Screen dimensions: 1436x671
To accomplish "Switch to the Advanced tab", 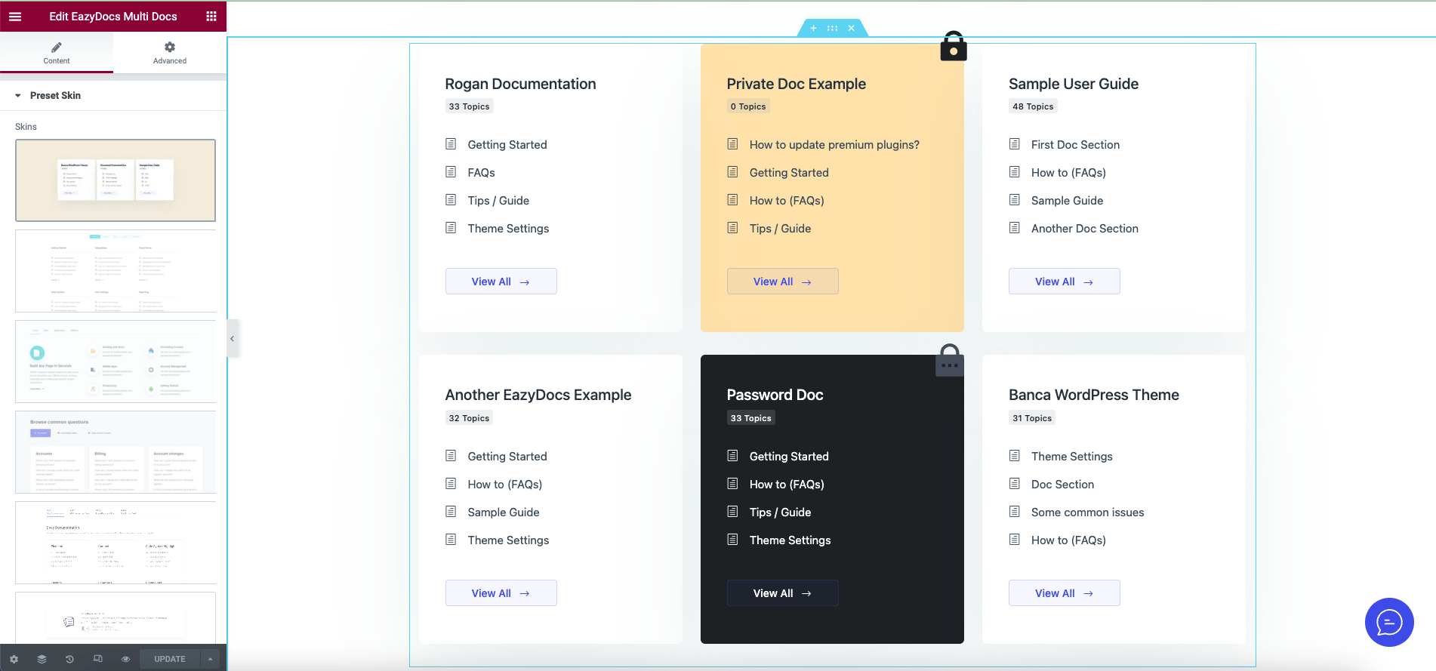I will coord(170,53).
